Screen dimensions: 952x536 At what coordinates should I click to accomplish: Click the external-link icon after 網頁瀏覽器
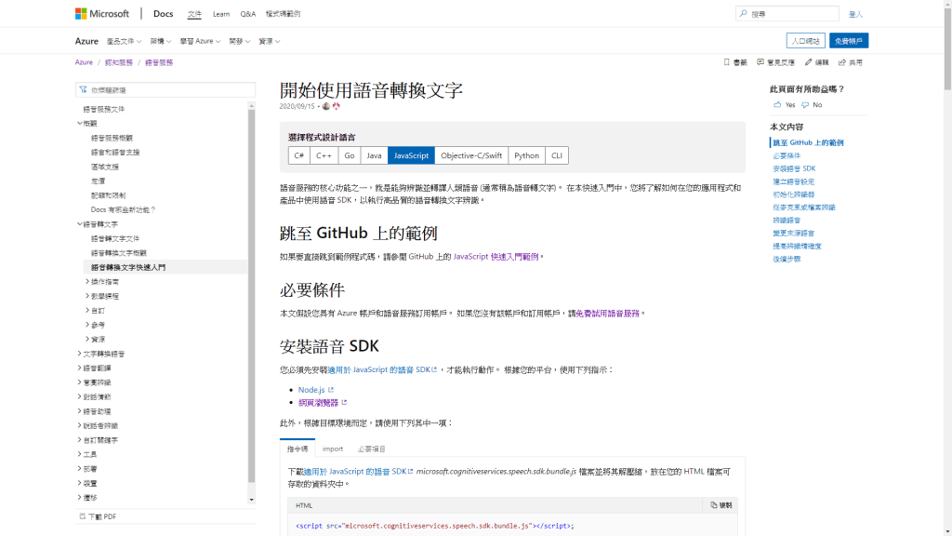coord(344,402)
